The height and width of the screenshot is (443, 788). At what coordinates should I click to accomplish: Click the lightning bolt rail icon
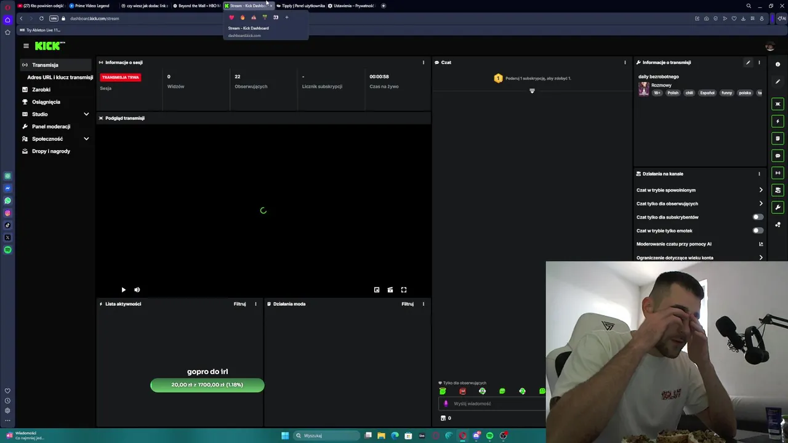click(778, 121)
